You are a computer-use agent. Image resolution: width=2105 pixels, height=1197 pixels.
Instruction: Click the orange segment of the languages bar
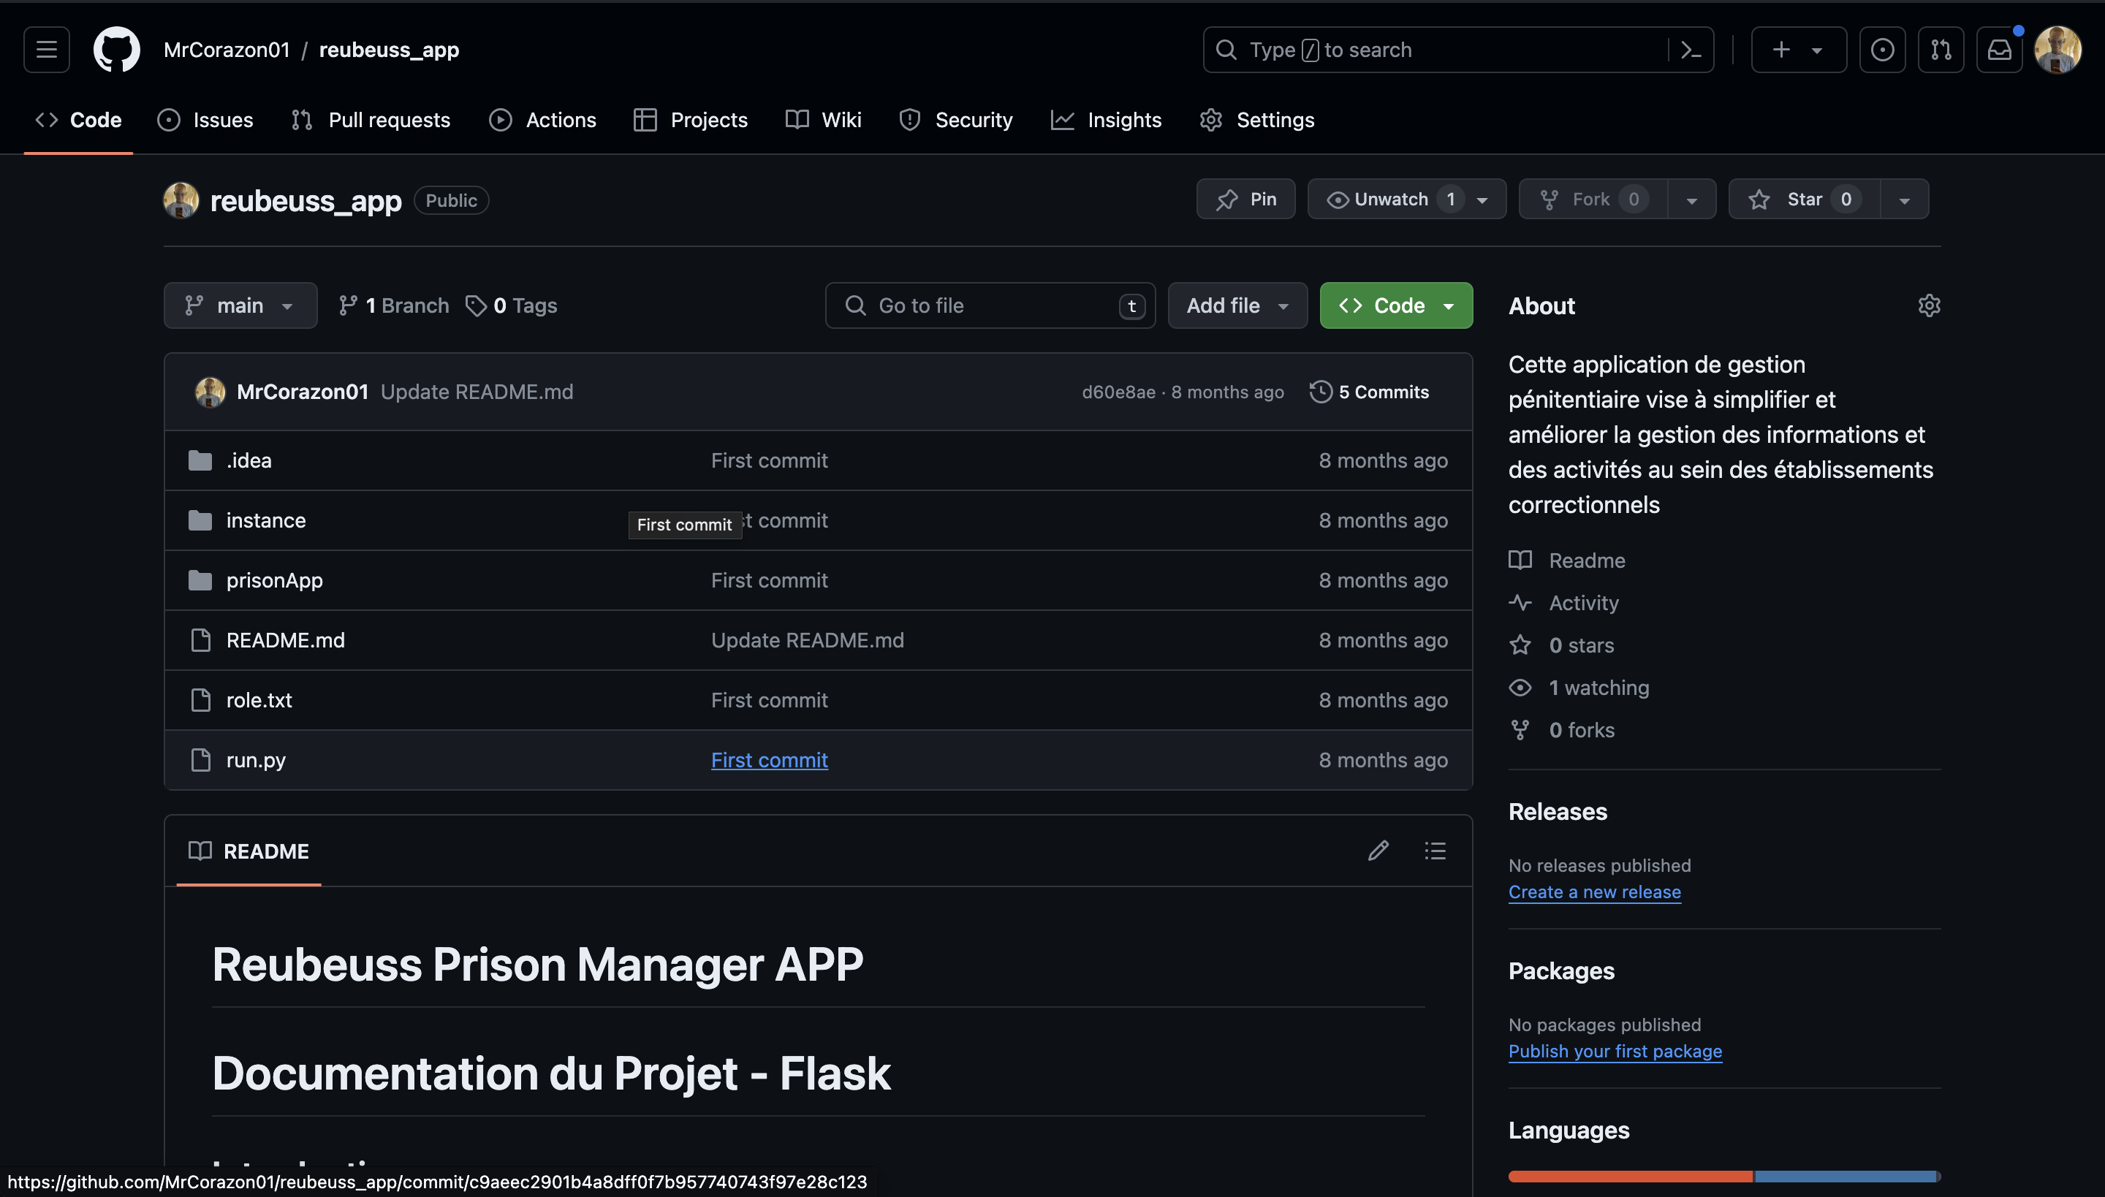[x=1631, y=1177]
